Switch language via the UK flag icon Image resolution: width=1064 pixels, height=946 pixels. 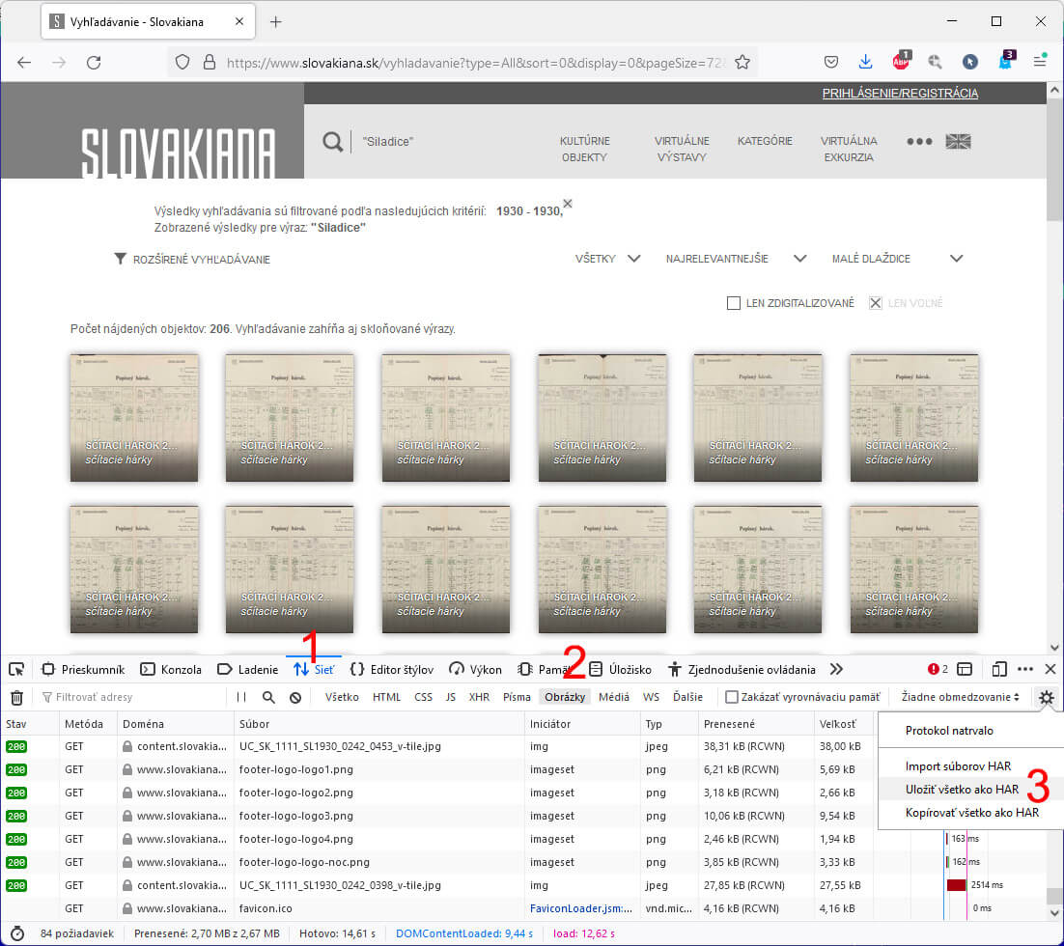tap(958, 141)
